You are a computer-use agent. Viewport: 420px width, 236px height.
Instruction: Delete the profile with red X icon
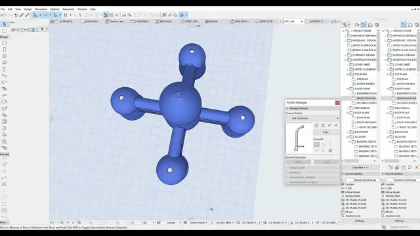pyautogui.click(x=336, y=125)
